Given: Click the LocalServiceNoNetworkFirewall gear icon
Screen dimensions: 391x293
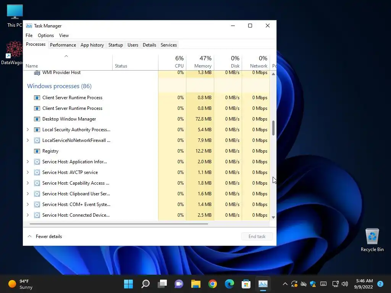Looking at the screenshot, I should pyautogui.click(x=37, y=140).
